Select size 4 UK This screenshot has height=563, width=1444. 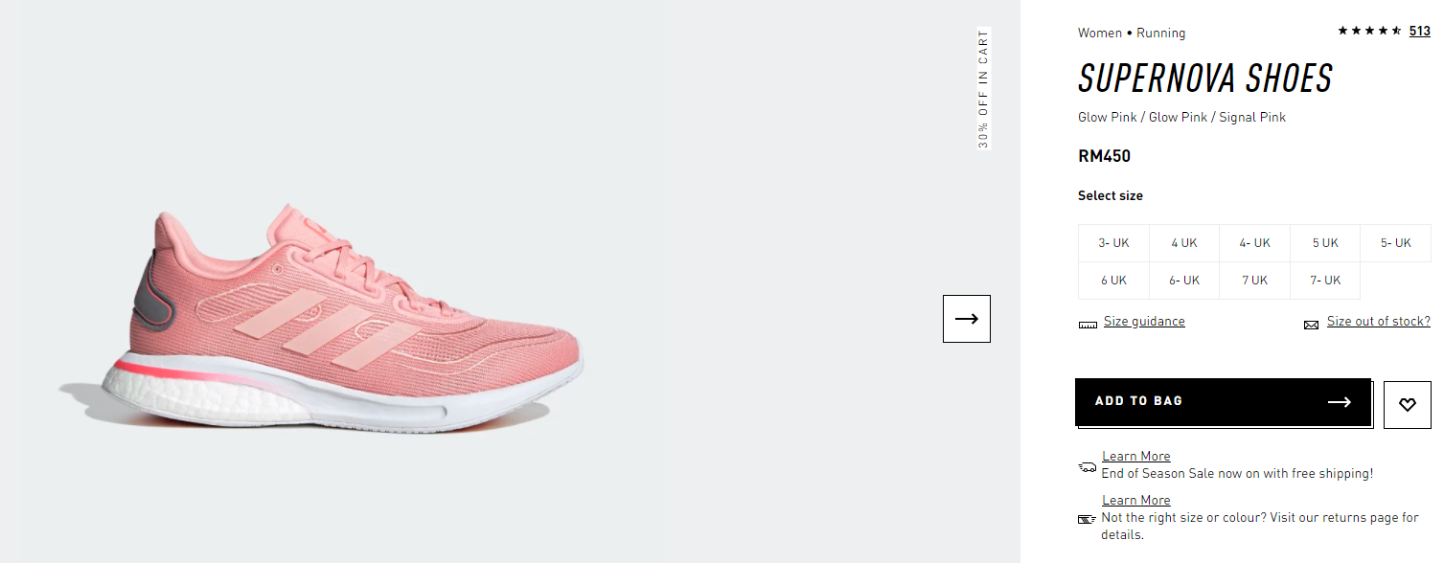(1184, 243)
